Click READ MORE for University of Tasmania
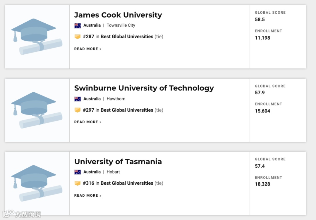This screenshot has width=316, height=220. 88,195
